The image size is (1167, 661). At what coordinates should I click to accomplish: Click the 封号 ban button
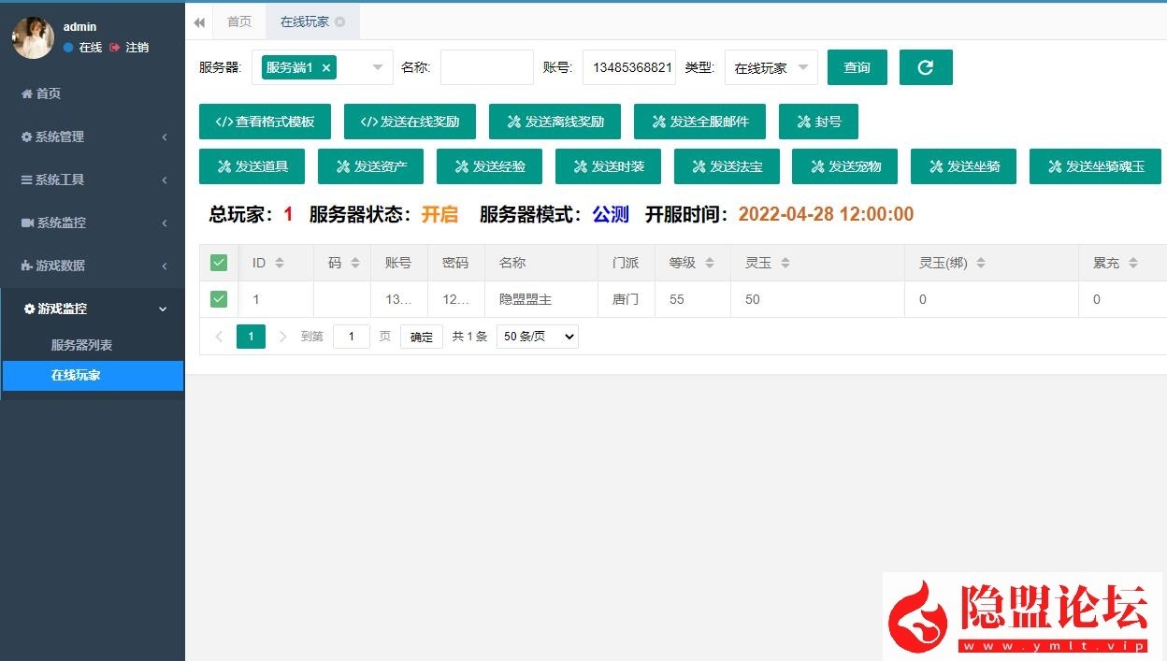(x=818, y=121)
